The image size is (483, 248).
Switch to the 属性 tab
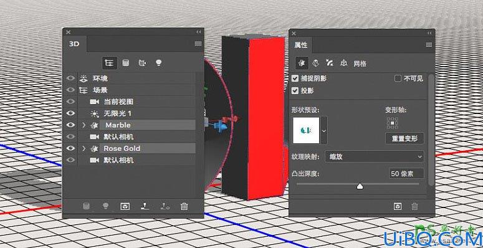300,45
